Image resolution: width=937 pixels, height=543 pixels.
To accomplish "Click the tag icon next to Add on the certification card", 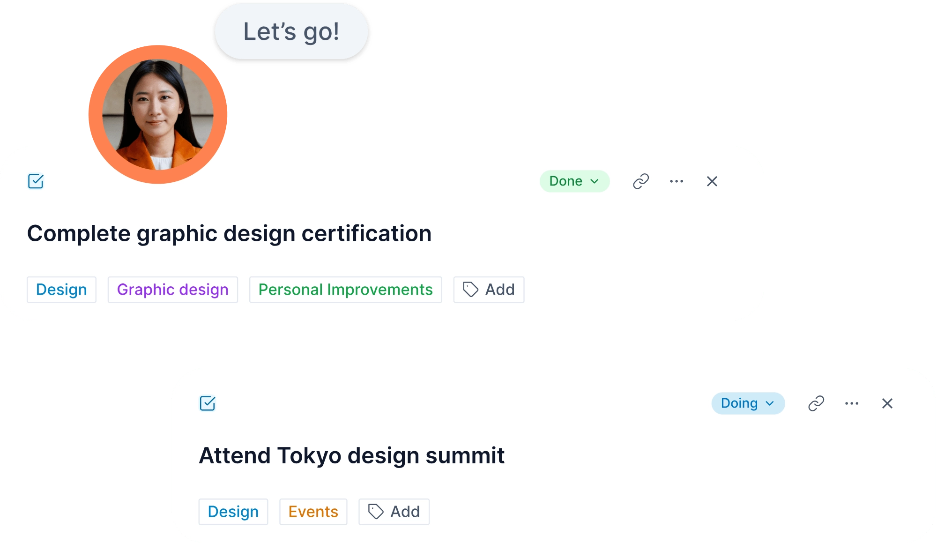I will coord(470,290).
